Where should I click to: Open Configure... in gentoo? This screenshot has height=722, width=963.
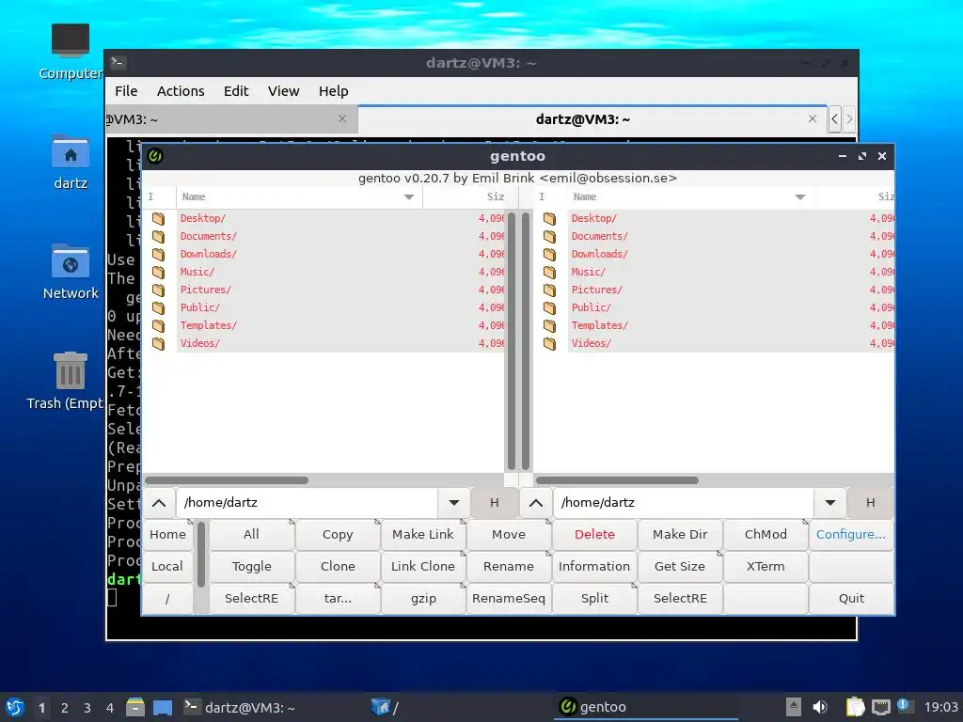tap(850, 535)
